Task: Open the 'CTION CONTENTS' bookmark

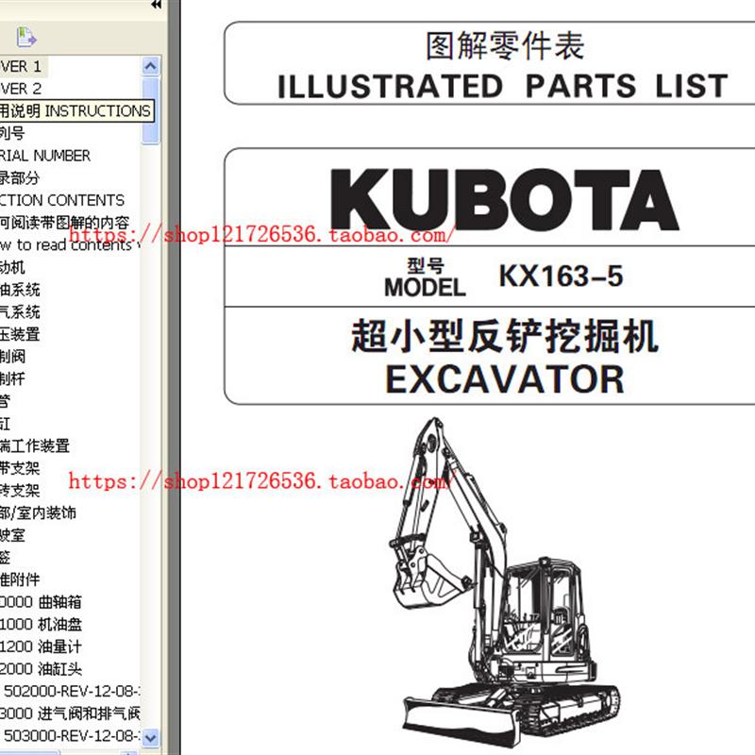Action: [x=62, y=200]
